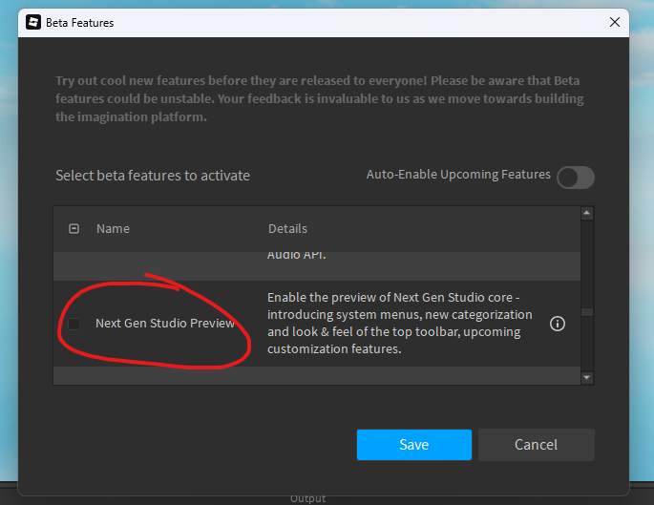Click the scroll up arrow of the features list
654x505 pixels.
click(x=587, y=213)
